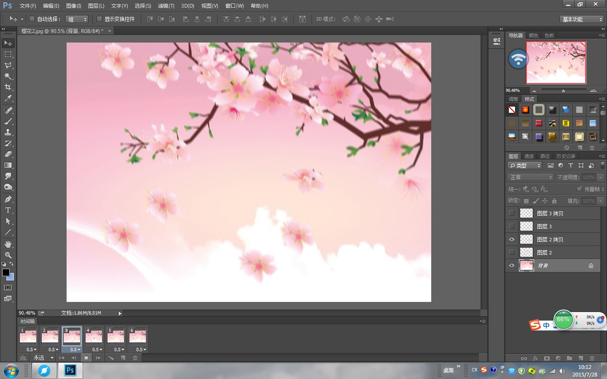Screen dimensions: 607x379
Task: Click tween animation frames icon
Action: [x=111, y=358]
